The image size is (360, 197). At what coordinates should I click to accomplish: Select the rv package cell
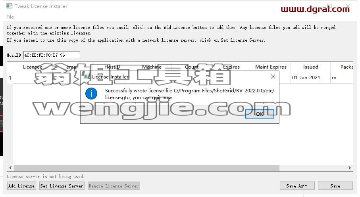coord(342,78)
